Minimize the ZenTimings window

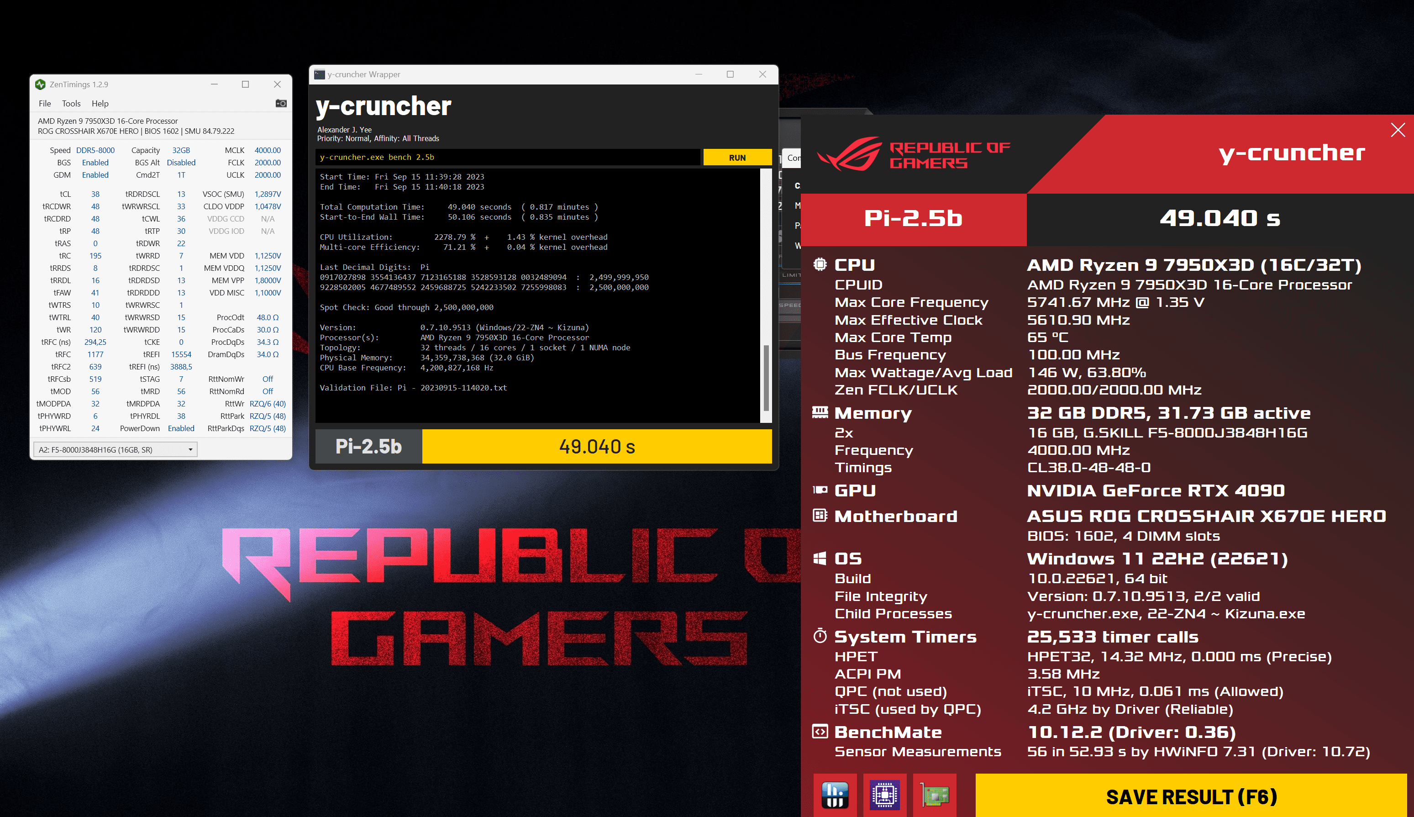pos(214,84)
